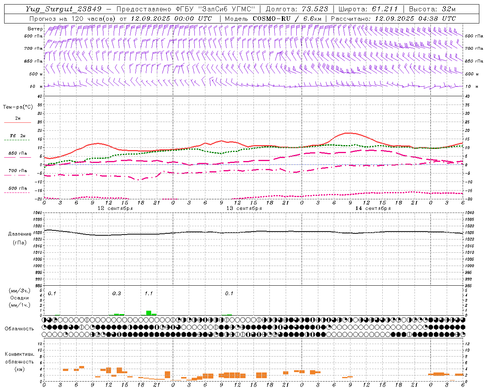The width and height of the screenshot is (485, 388).
Task: Click the 0.3 precipitation total value
Action: [x=116, y=294]
